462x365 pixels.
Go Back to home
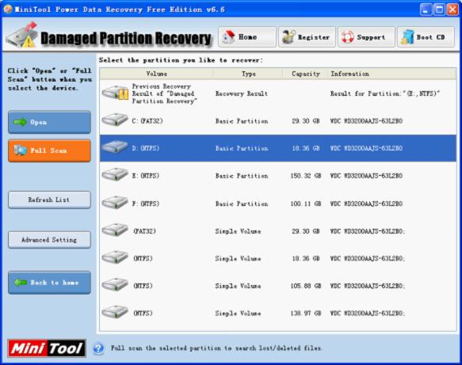(49, 283)
